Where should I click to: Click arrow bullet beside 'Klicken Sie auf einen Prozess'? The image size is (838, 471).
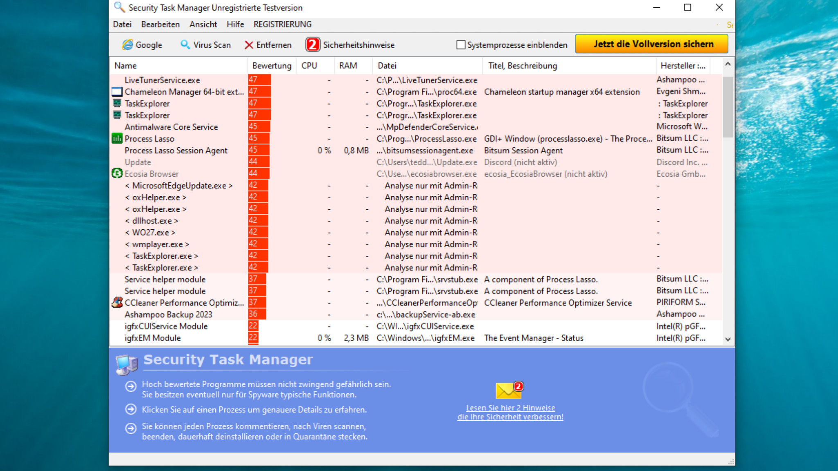pos(131,409)
